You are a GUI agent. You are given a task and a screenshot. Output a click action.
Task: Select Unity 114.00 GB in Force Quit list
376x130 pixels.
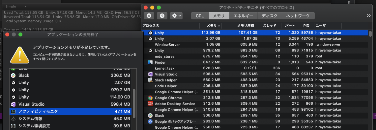coord(71,97)
